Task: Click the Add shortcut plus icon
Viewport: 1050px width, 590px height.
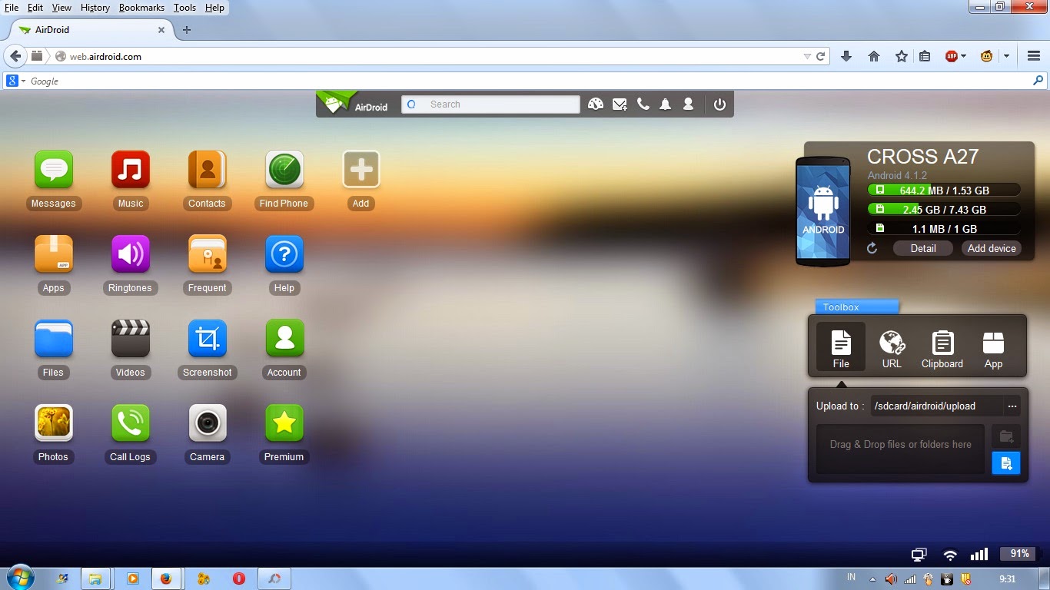Action: (x=361, y=169)
